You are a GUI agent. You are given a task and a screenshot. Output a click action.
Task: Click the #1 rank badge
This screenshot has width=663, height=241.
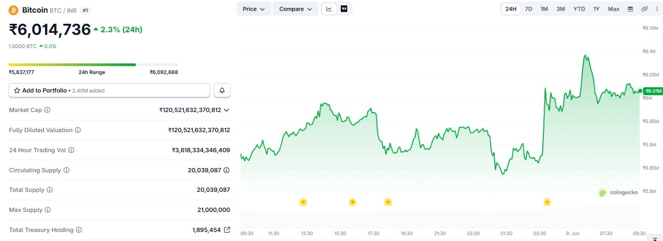click(x=85, y=10)
